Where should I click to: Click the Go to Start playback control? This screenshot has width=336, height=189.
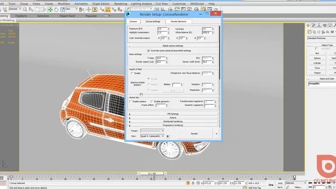point(310,183)
